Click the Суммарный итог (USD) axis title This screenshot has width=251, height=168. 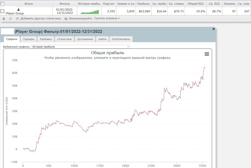[6, 111]
